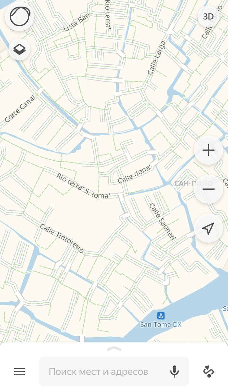Screen dimensions: 228x391
Task: Expand the bottom panel chevron handle
Action: tap(114, 349)
